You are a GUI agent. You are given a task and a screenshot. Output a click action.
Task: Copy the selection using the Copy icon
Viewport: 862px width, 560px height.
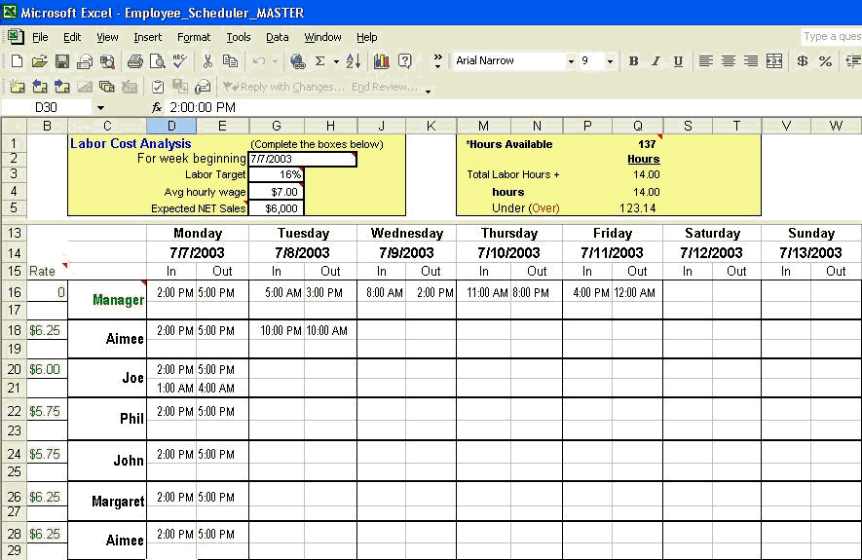click(230, 61)
